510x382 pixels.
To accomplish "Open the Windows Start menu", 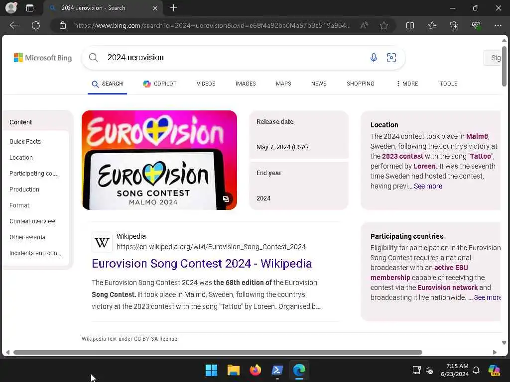I will click(x=211, y=370).
